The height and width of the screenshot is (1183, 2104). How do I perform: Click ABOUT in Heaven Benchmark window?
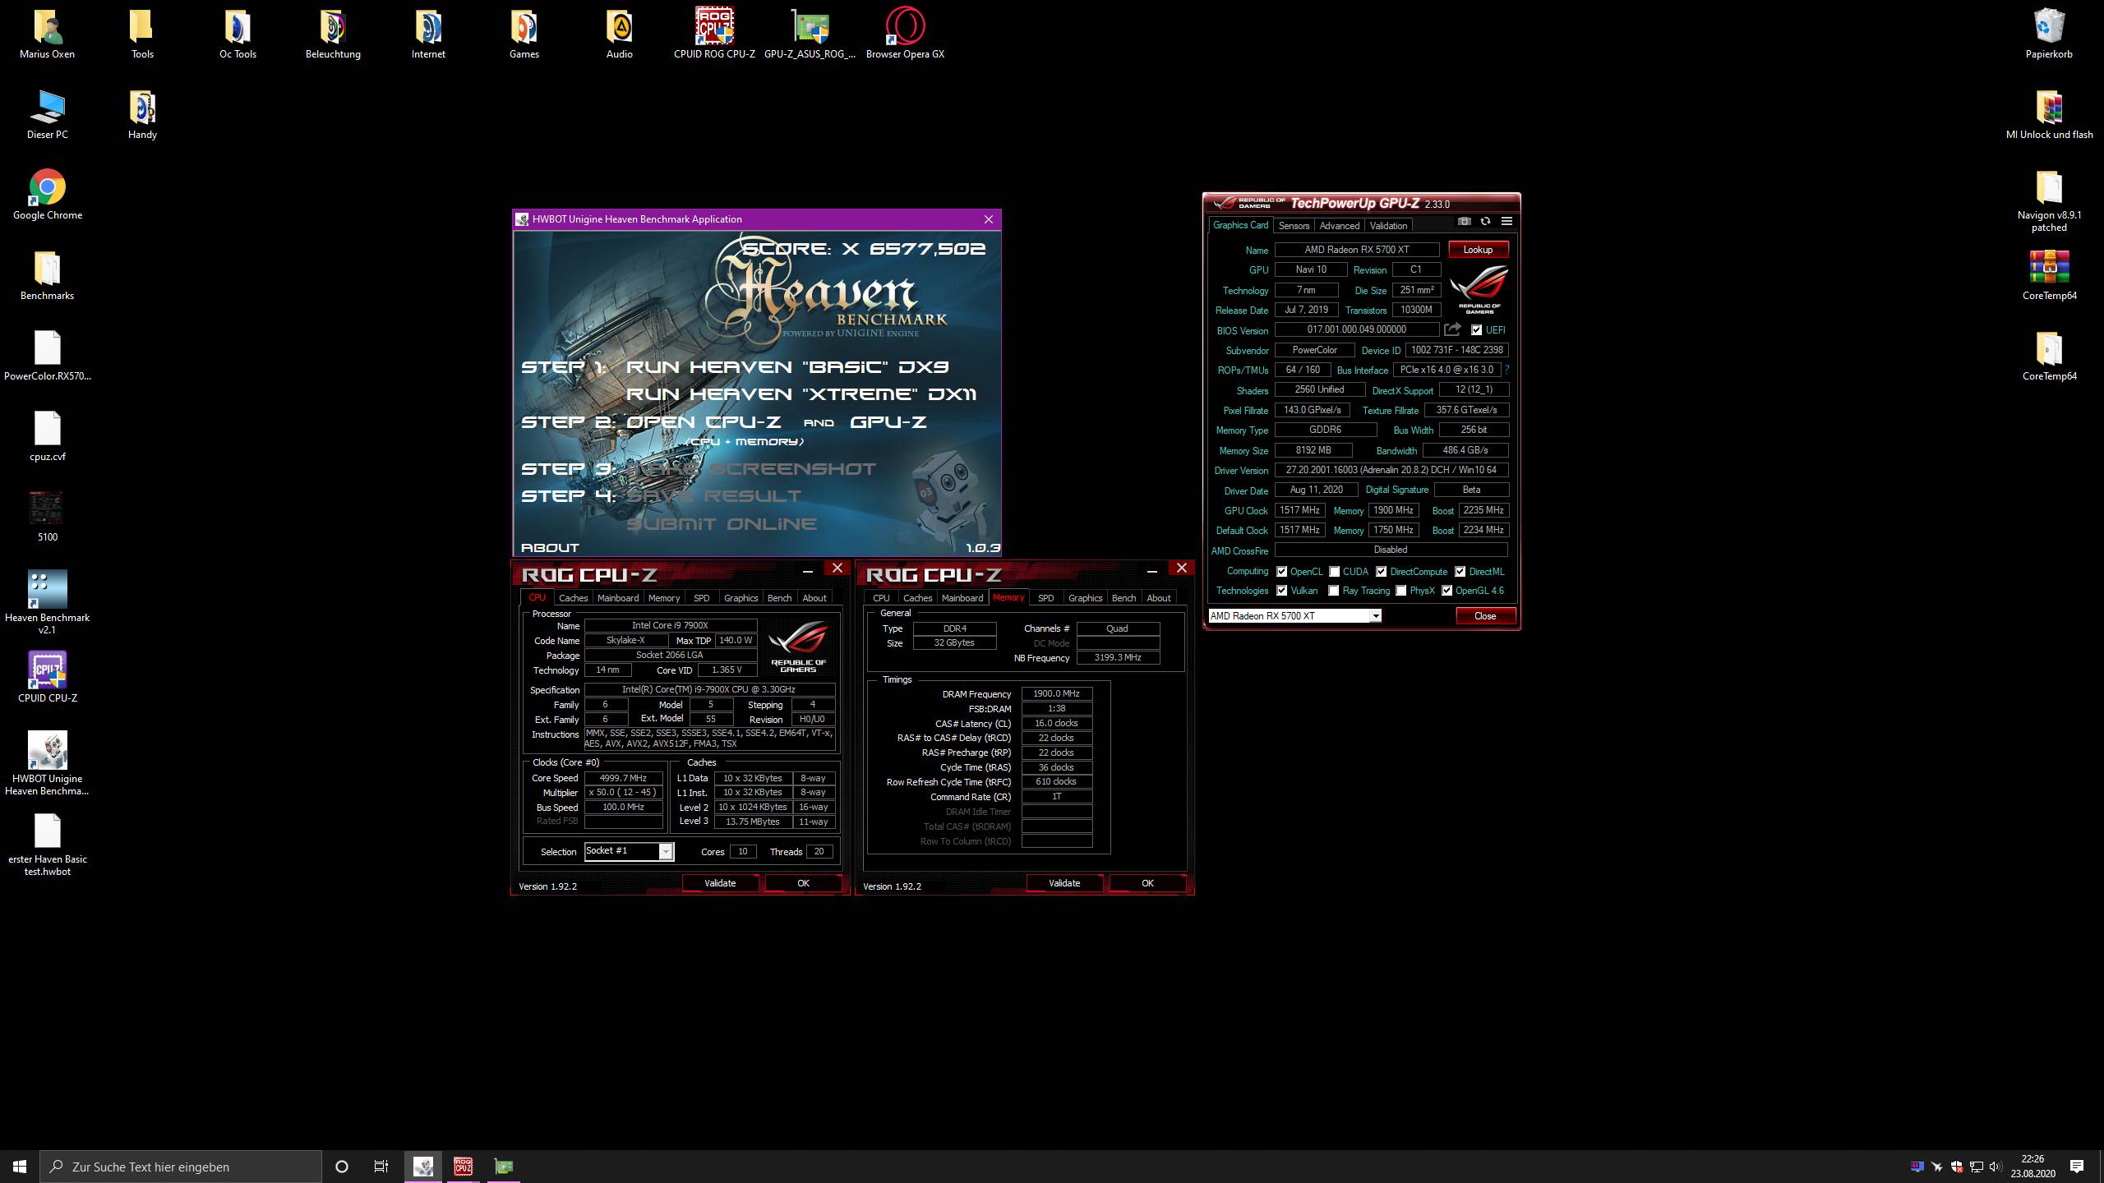pos(550,547)
